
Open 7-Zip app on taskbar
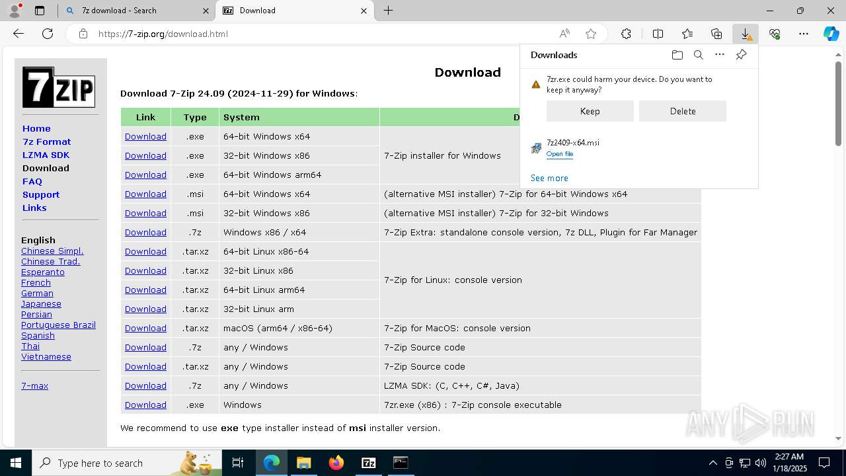click(x=369, y=463)
